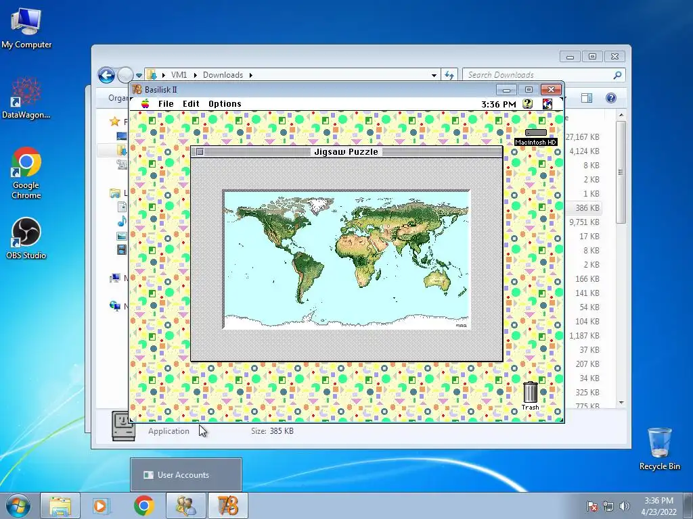This screenshot has height=519, width=693.
Task: Click the 3:36 PM clock in Mac menu bar
Action: [499, 104]
